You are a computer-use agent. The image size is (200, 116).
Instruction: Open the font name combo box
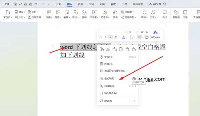pos(112,32)
